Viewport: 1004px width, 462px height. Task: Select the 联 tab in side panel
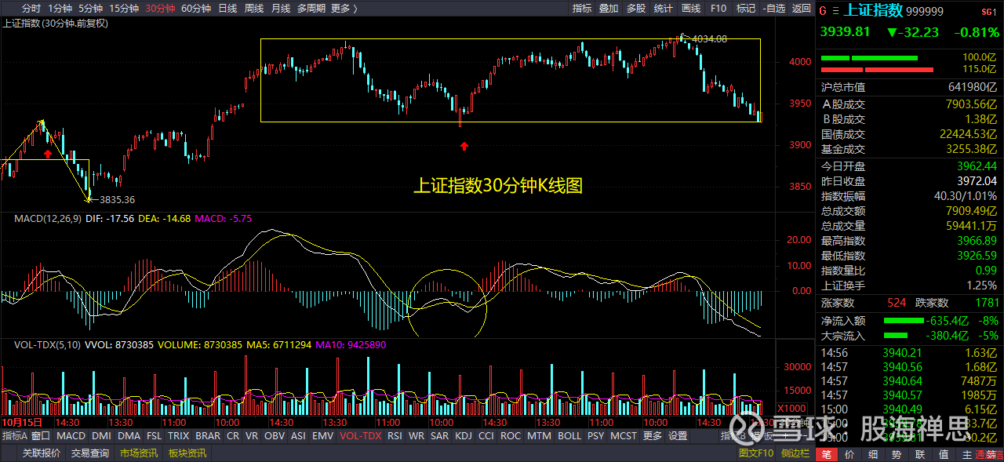tap(920, 454)
